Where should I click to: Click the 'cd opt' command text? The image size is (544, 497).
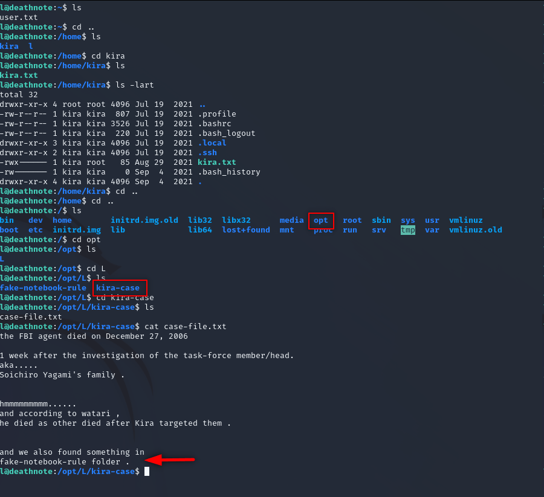(86, 240)
